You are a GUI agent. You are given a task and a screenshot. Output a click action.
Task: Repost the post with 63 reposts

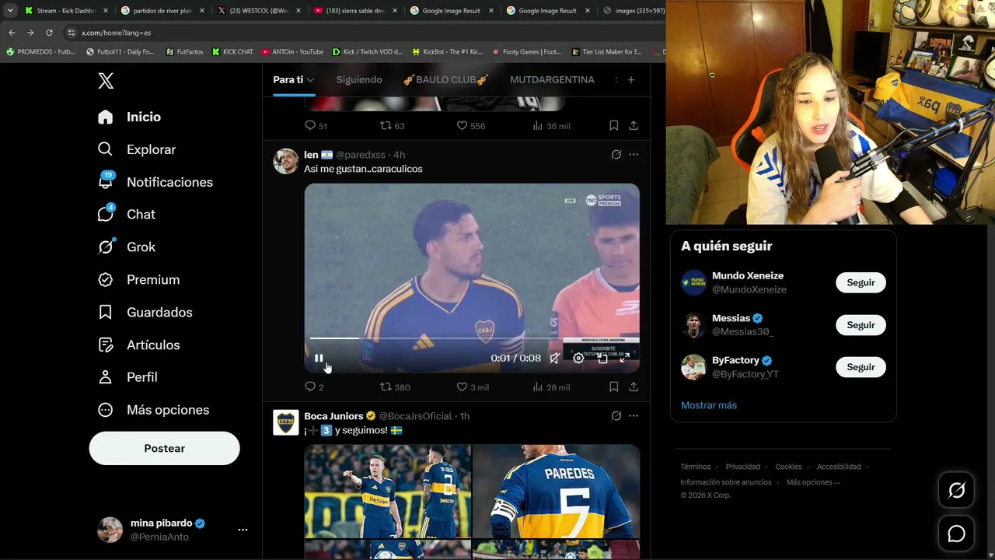392,125
